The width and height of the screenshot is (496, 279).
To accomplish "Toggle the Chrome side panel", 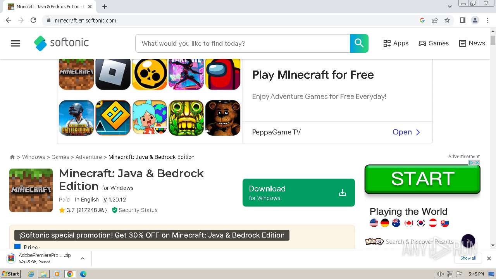I will (x=462, y=20).
